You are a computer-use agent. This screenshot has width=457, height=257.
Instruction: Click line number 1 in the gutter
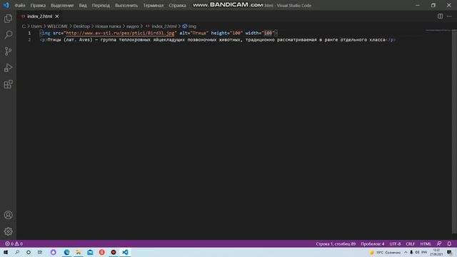coord(29,33)
